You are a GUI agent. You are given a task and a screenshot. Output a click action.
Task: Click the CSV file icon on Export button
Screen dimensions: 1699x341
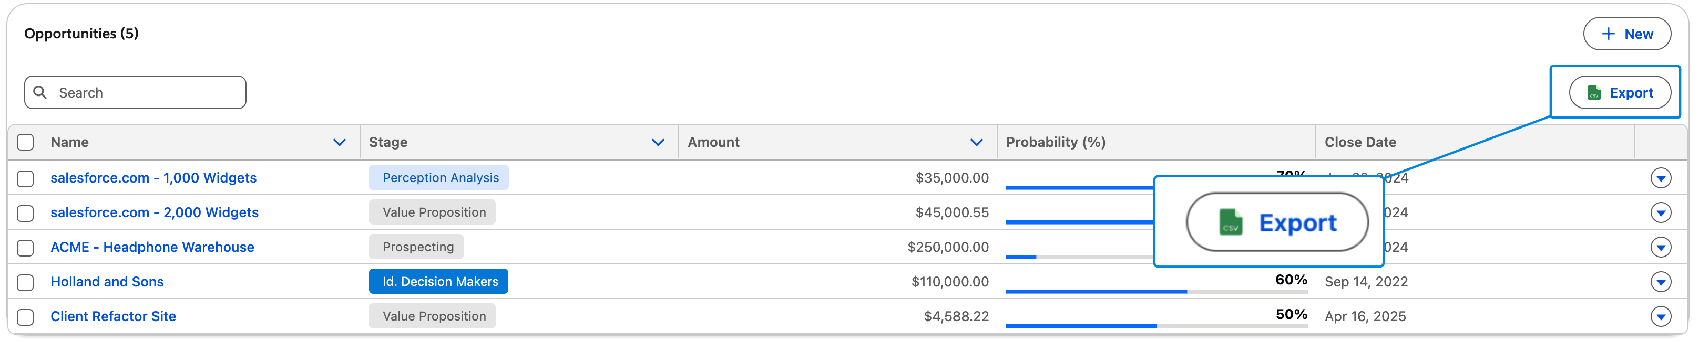point(1593,93)
